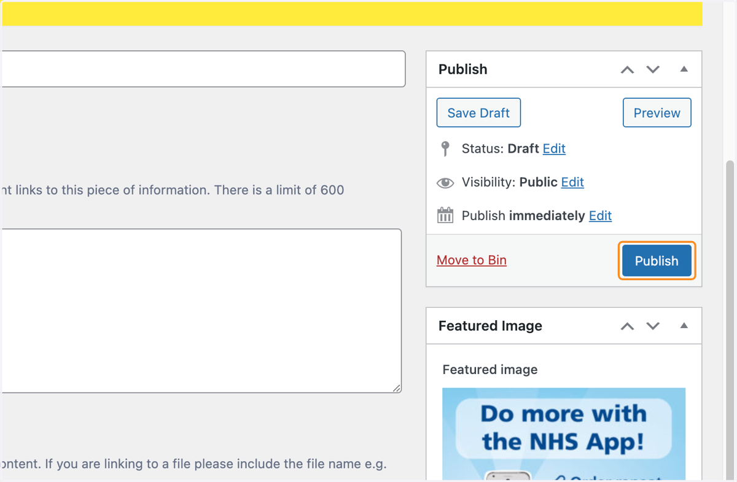Click the visibility eye icon
The image size is (737, 482).
click(x=445, y=183)
